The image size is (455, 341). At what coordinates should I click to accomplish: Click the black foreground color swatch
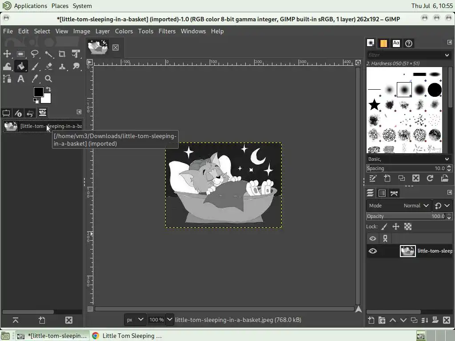click(x=38, y=91)
